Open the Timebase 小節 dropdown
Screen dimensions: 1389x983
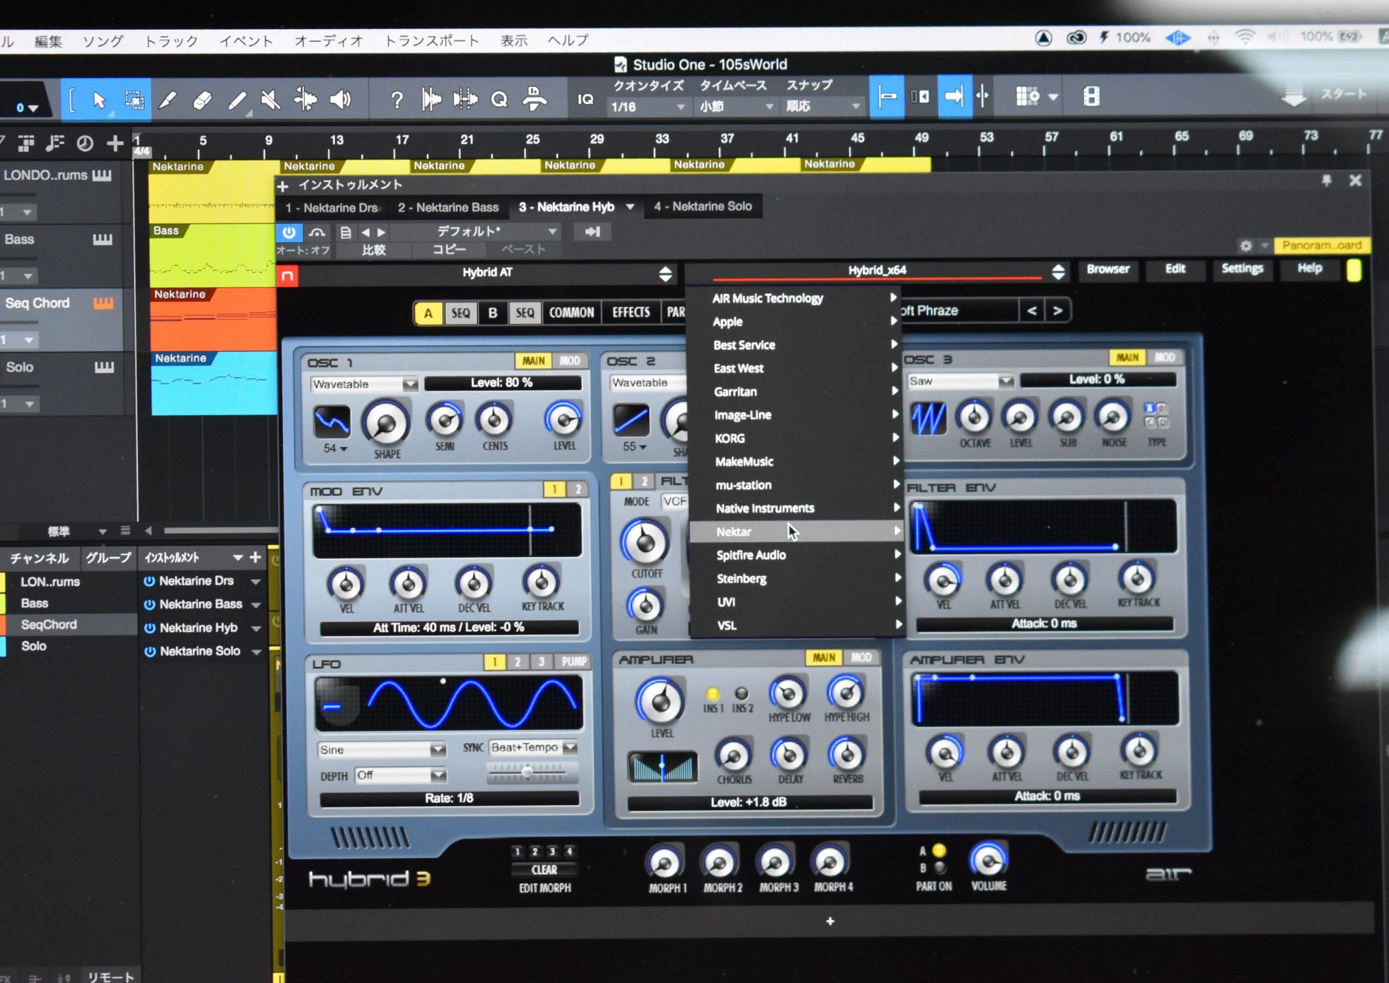(737, 106)
